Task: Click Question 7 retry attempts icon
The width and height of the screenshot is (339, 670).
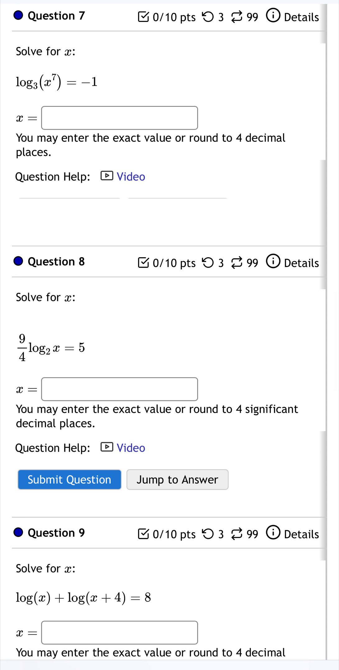Action: (x=208, y=17)
